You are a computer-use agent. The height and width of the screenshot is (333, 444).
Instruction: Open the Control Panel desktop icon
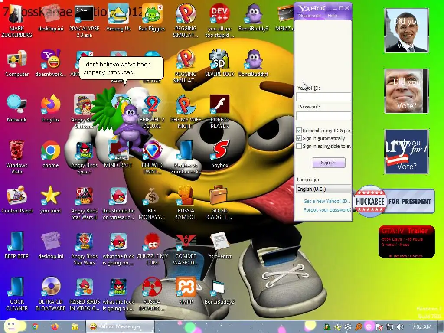tap(17, 200)
